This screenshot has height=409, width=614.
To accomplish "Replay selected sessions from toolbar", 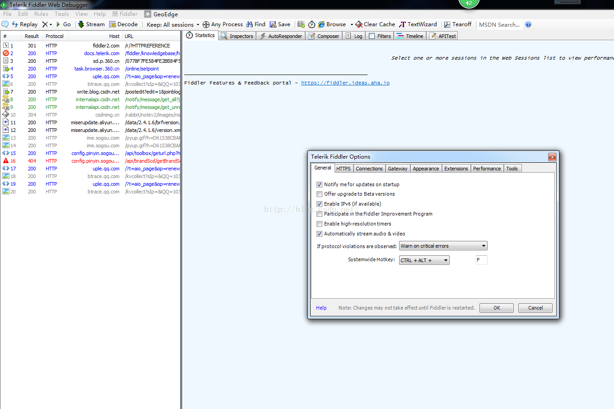I will point(24,24).
